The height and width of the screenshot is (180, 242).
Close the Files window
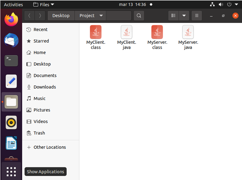pos(235,16)
